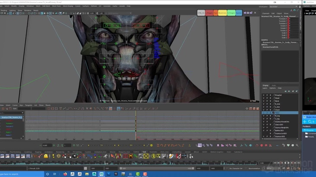Open File Explorer from the taskbar
Image resolution: width=316 pixels, height=177 pixels.
click(87, 174)
